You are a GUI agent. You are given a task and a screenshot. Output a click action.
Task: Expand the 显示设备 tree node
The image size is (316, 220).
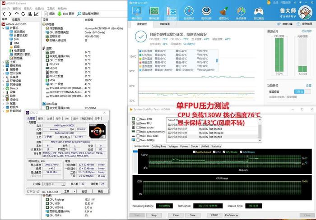3,73
